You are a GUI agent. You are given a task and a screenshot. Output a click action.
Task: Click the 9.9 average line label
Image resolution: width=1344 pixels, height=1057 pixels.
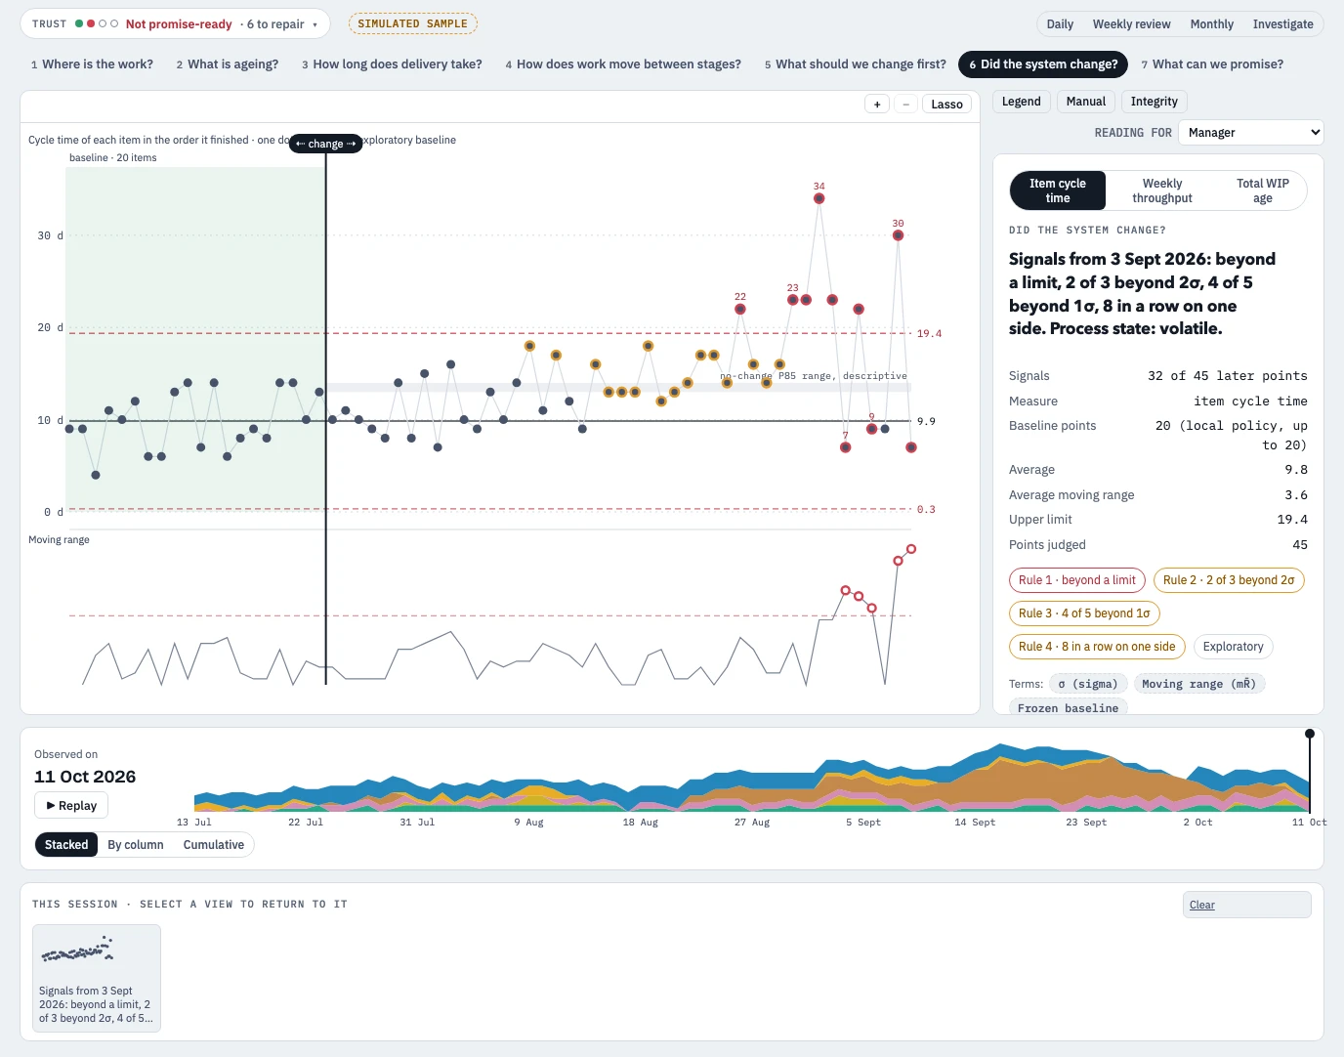[x=926, y=422]
